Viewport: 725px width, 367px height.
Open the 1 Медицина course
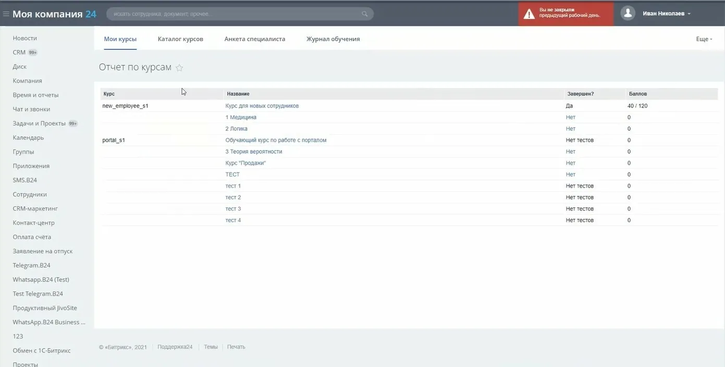[241, 117]
